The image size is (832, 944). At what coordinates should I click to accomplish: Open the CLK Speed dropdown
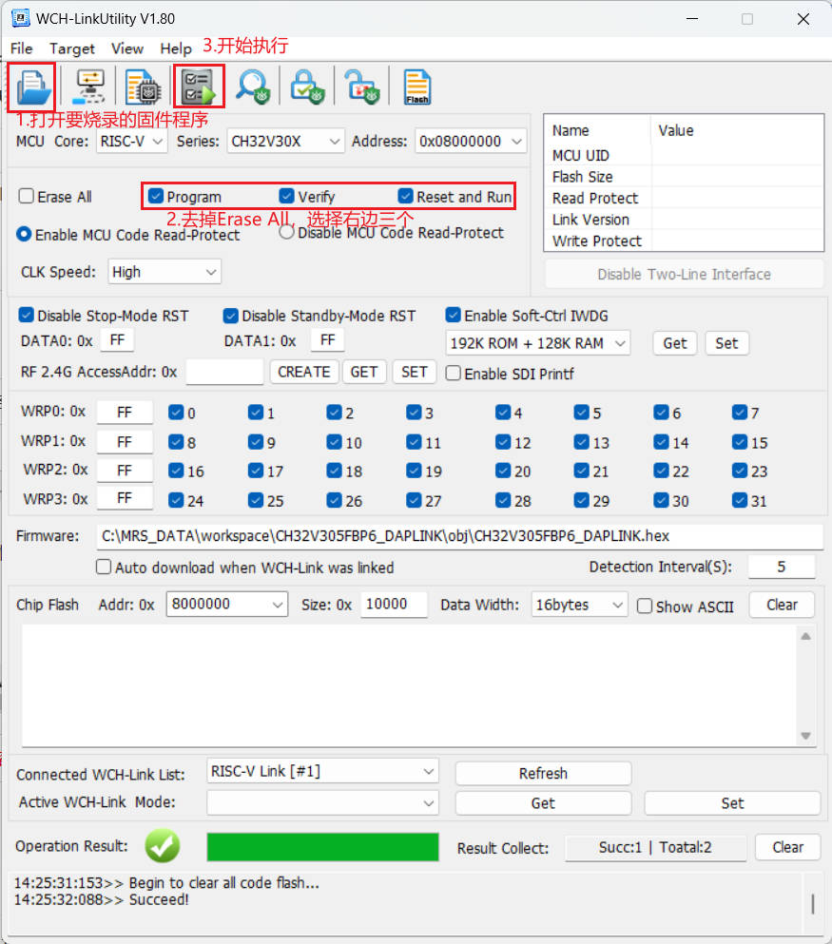click(164, 272)
